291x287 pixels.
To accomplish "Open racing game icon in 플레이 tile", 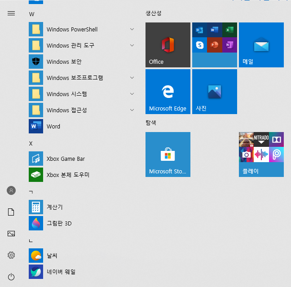I will tap(246, 139).
